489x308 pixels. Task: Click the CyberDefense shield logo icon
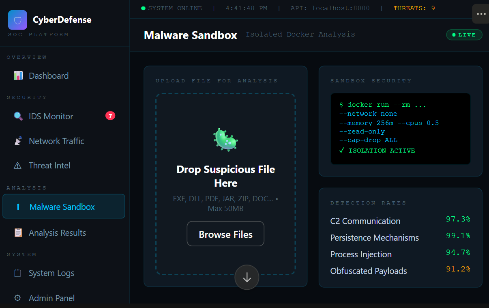17,20
